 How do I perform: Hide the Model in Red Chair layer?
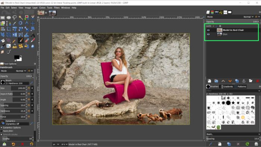[208, 30]
